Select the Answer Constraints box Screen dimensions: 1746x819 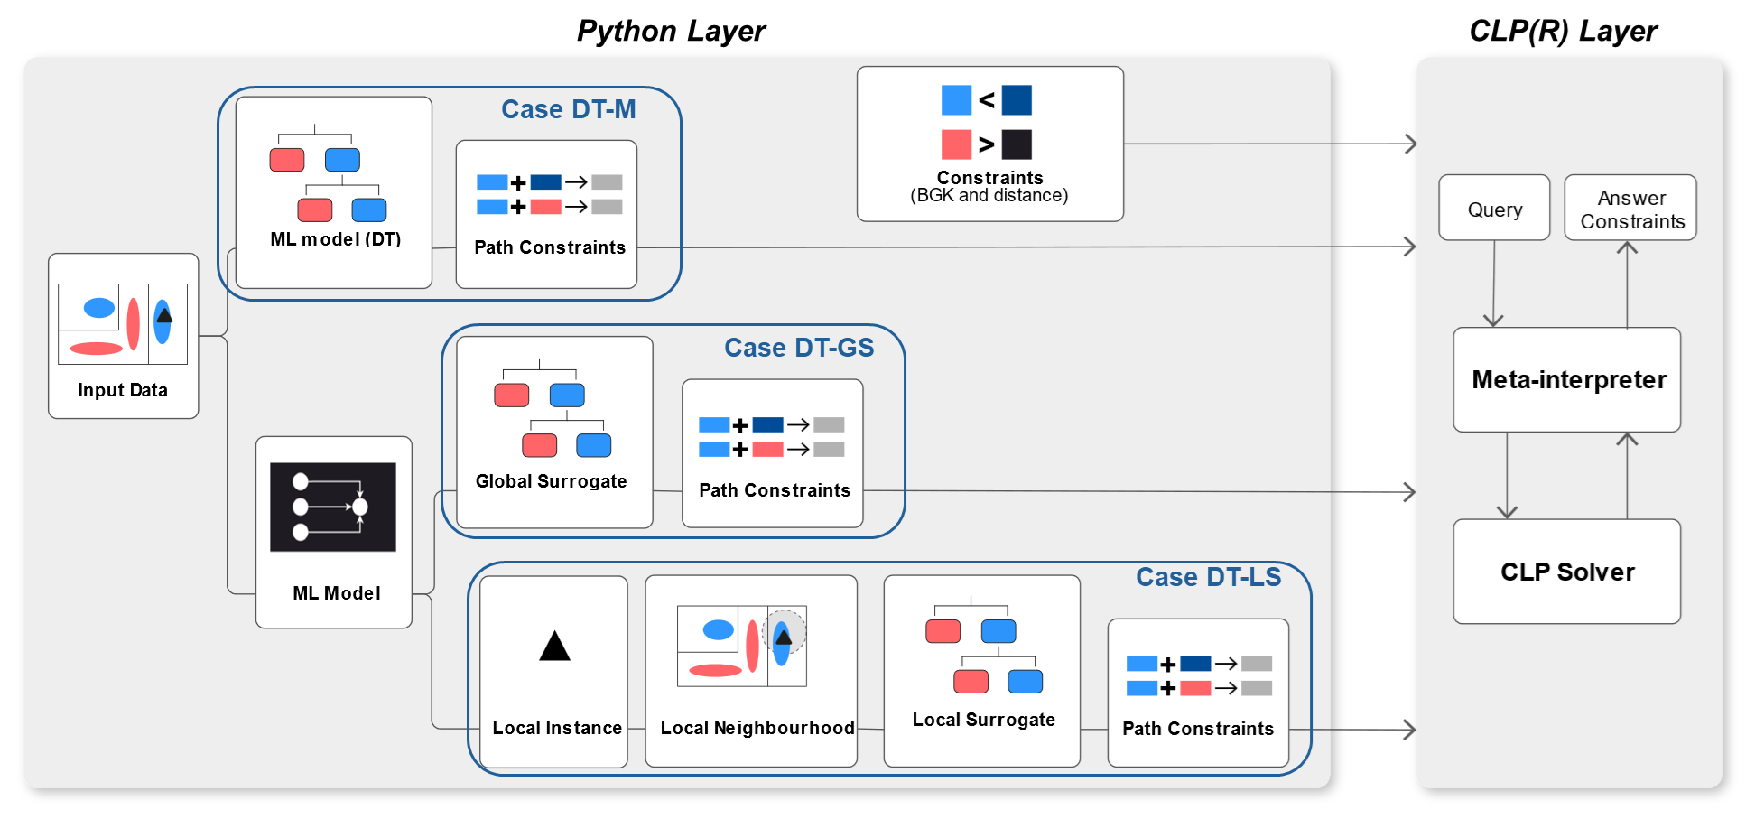point(1630,208)
